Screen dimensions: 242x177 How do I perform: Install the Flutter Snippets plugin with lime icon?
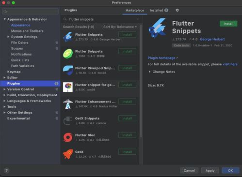click(x=127, y=51)
